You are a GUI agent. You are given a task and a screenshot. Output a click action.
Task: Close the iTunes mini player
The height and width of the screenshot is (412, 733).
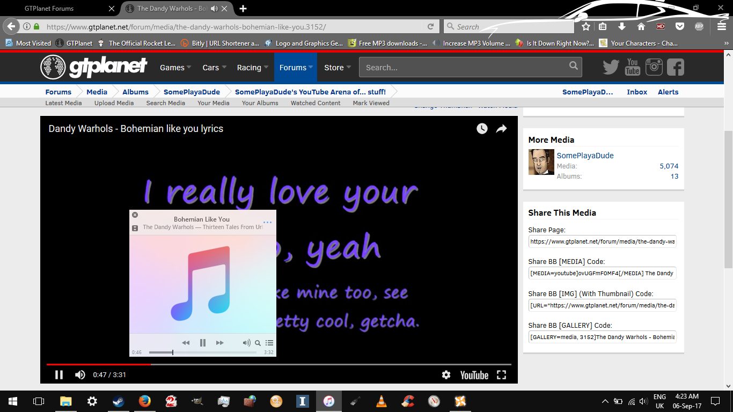coord(135,215)
